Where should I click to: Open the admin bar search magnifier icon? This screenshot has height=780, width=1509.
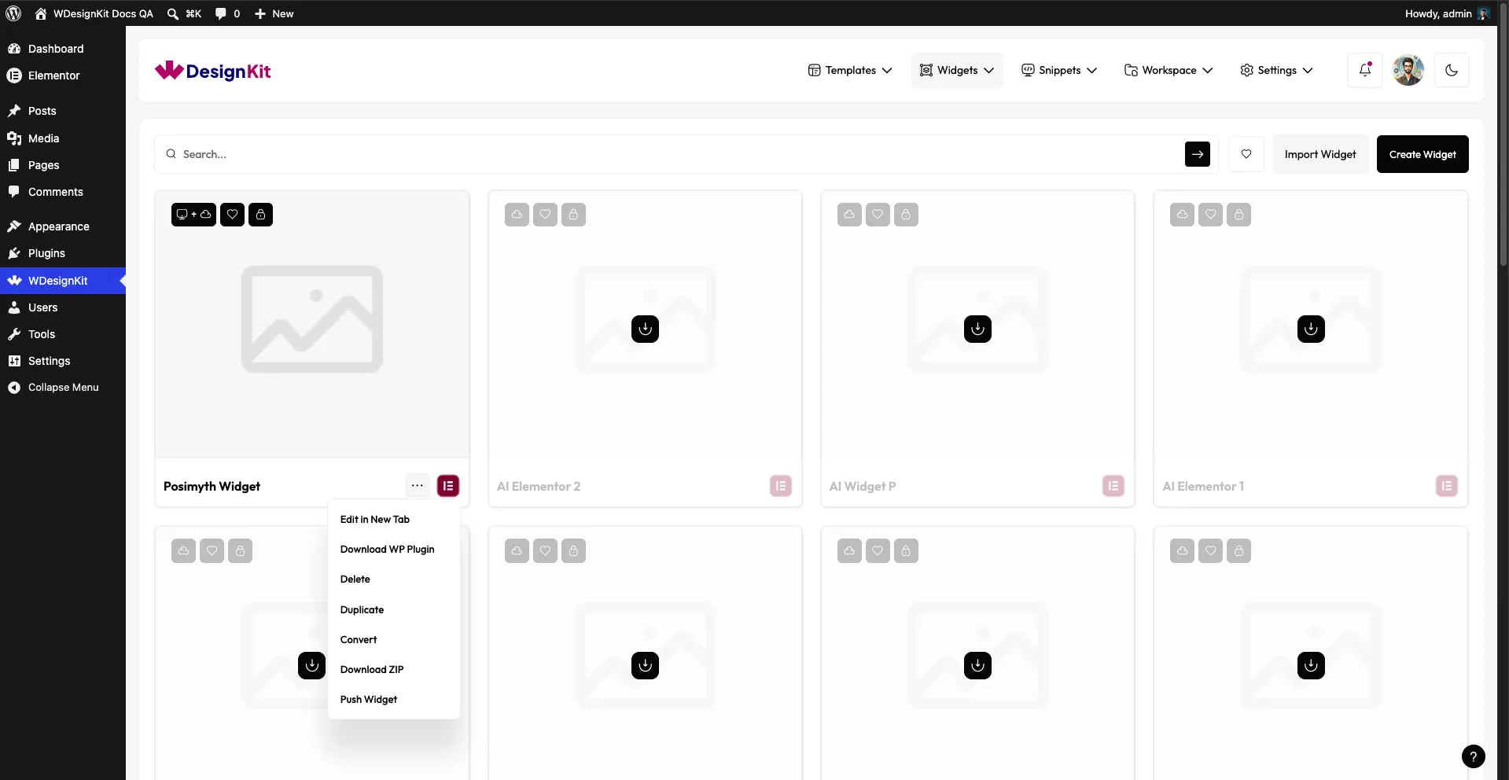click(x=173, y=13)
